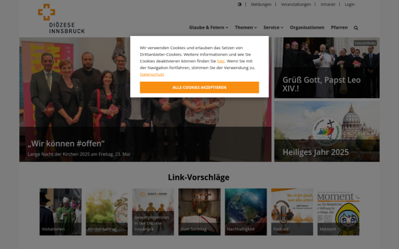
Task: Expand the Themen dropdown menu
Action: [246, 27]
